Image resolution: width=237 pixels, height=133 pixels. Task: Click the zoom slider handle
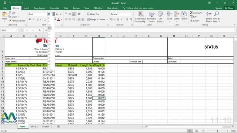coord(218,131)
